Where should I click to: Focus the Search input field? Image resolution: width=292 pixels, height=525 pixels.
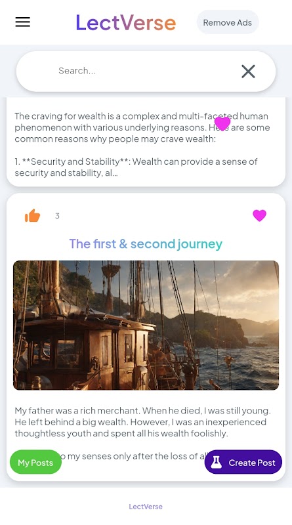coord(146,71)
